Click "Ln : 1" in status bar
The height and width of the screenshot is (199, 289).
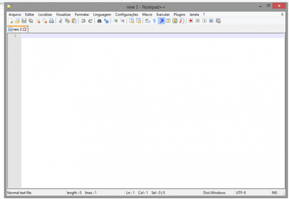(130, 193)
